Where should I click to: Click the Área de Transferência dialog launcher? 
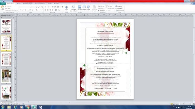click(x=18, y=13)
